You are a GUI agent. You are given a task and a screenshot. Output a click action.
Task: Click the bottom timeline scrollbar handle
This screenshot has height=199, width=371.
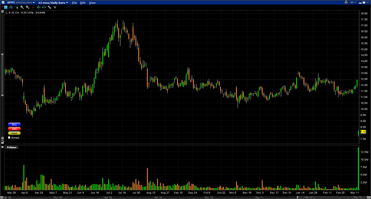click(298, 197)
